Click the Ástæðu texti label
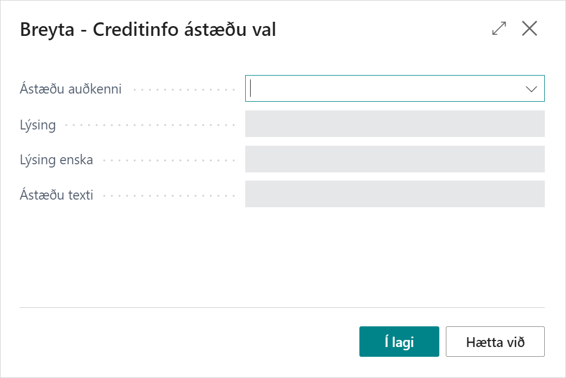Screen dimensions: 566x378 click(57, 195)
